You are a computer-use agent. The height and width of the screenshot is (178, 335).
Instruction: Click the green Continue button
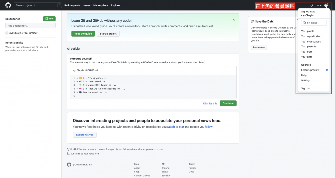click(228, 103)
